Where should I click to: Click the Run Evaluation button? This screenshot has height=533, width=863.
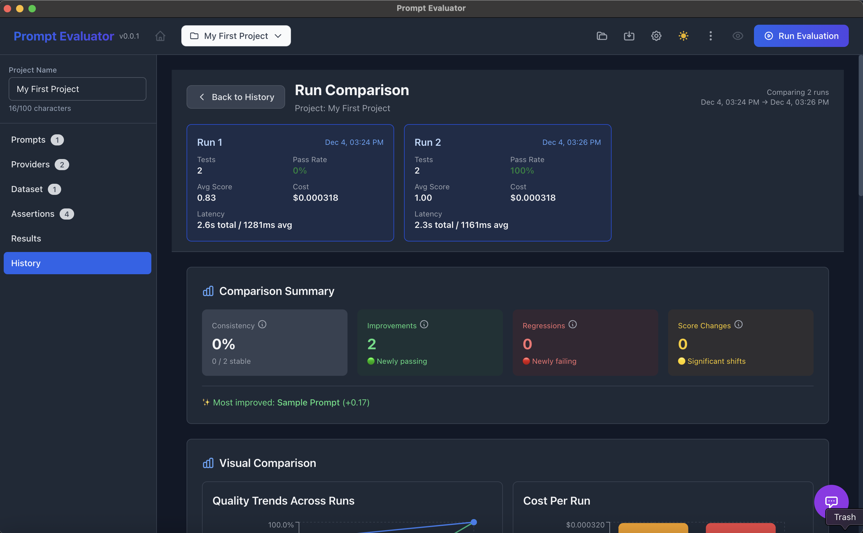pyautogui.click(x=801, y=36)
